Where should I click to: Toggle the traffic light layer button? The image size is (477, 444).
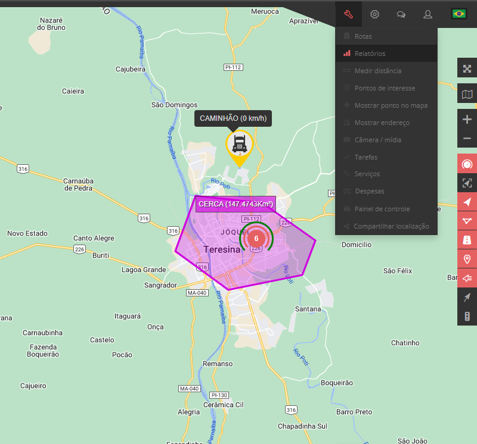467,316
